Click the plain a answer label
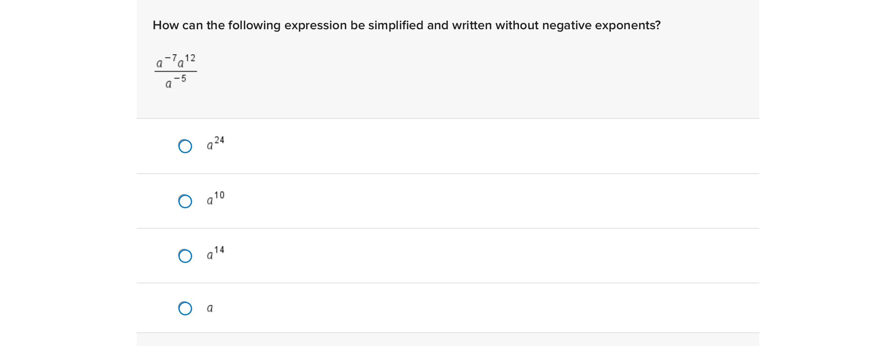 pyautogui.click(x=210, y=308)
